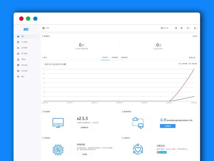Open the globe-icon site settings sidebar item
Viewport: 214px width, 161px height.
(x=19, y=71)
